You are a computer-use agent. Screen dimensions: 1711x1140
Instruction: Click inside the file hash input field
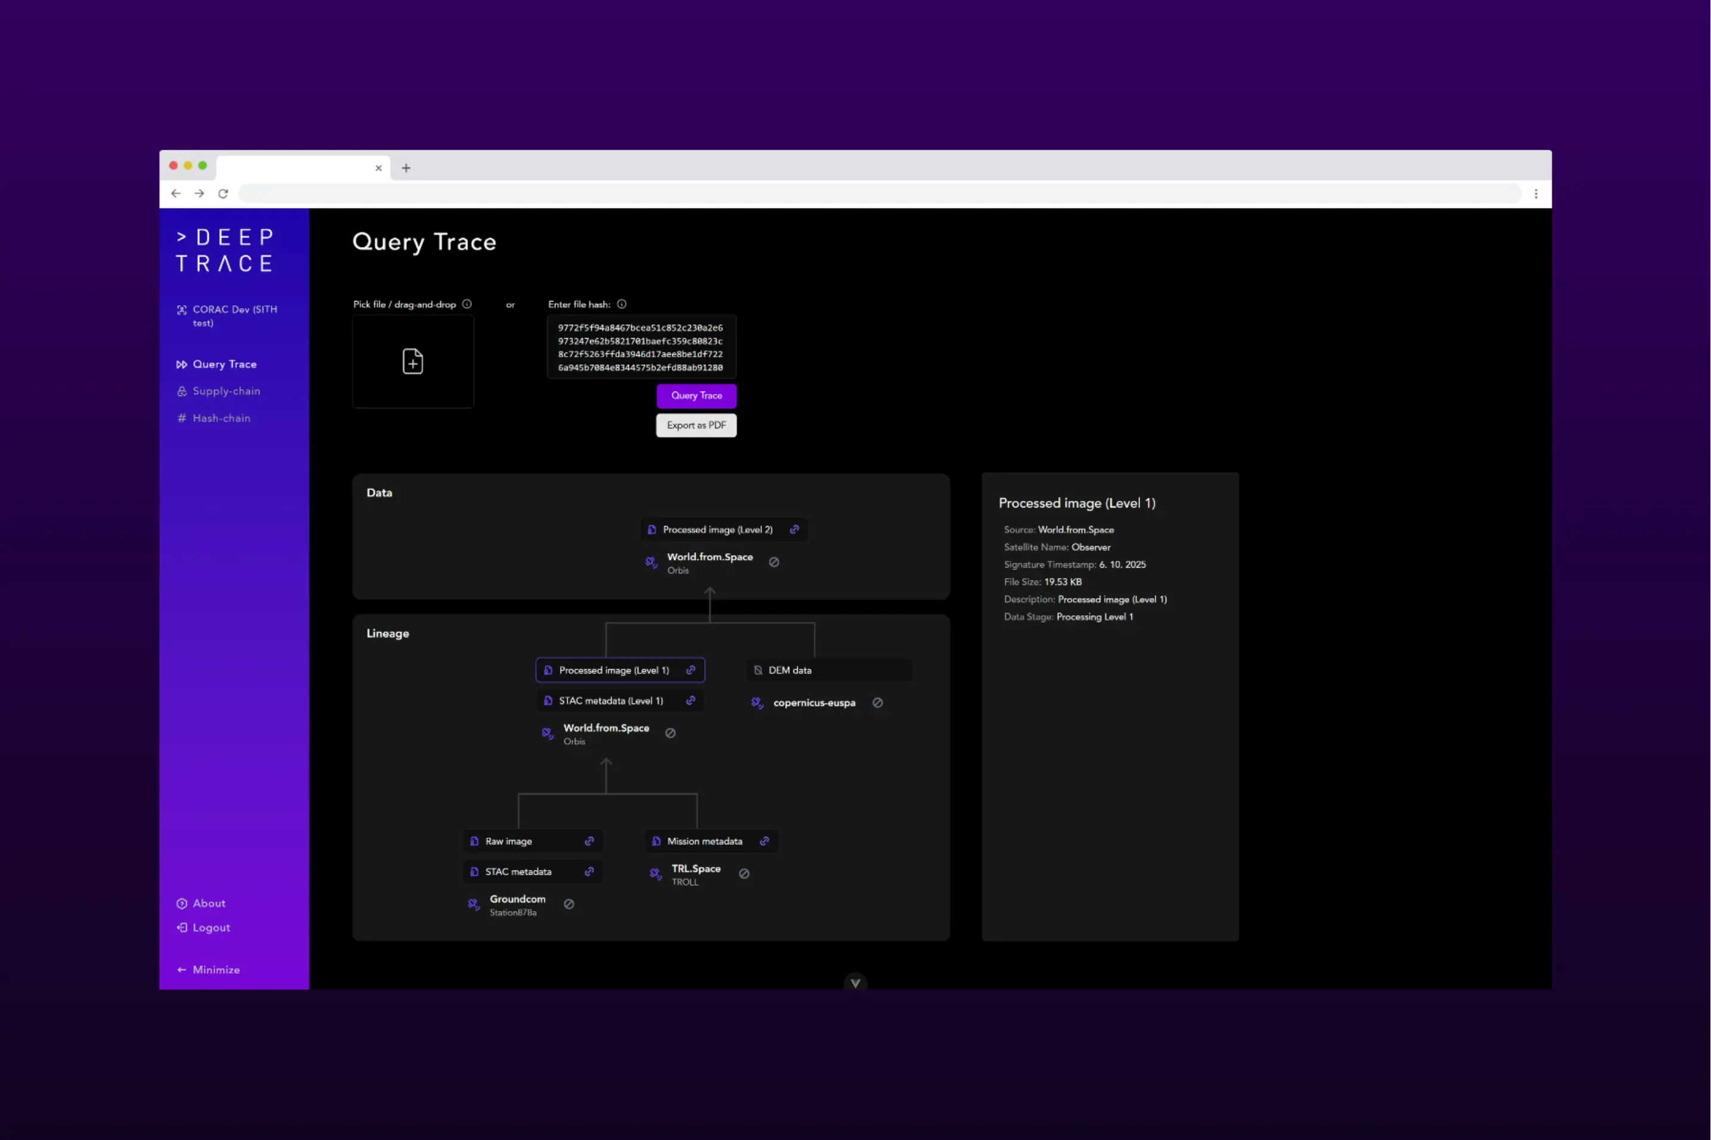(x=640, y=347)
